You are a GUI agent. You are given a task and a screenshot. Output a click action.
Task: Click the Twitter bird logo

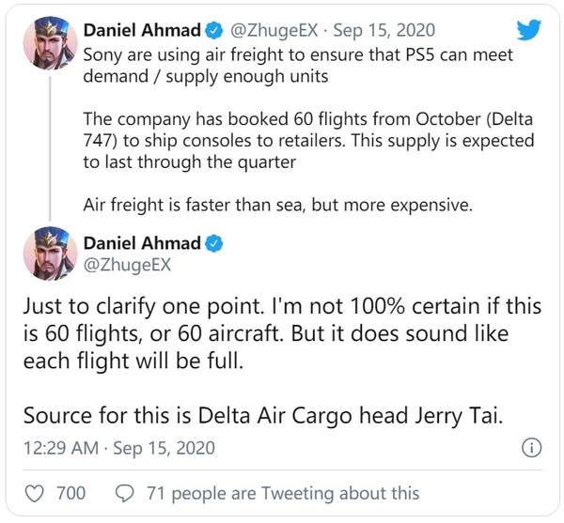pyautogui.click(x=528, y=30)
